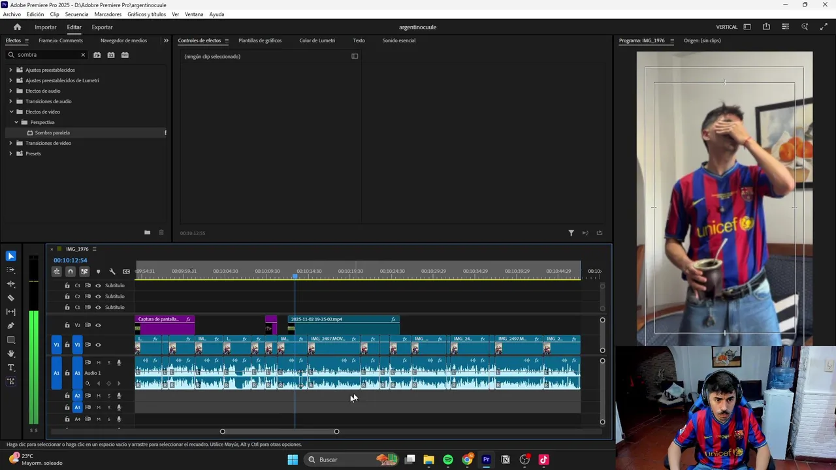Click the quick export share icon
Screen dimensions: 836x470
tap(766, 27)
